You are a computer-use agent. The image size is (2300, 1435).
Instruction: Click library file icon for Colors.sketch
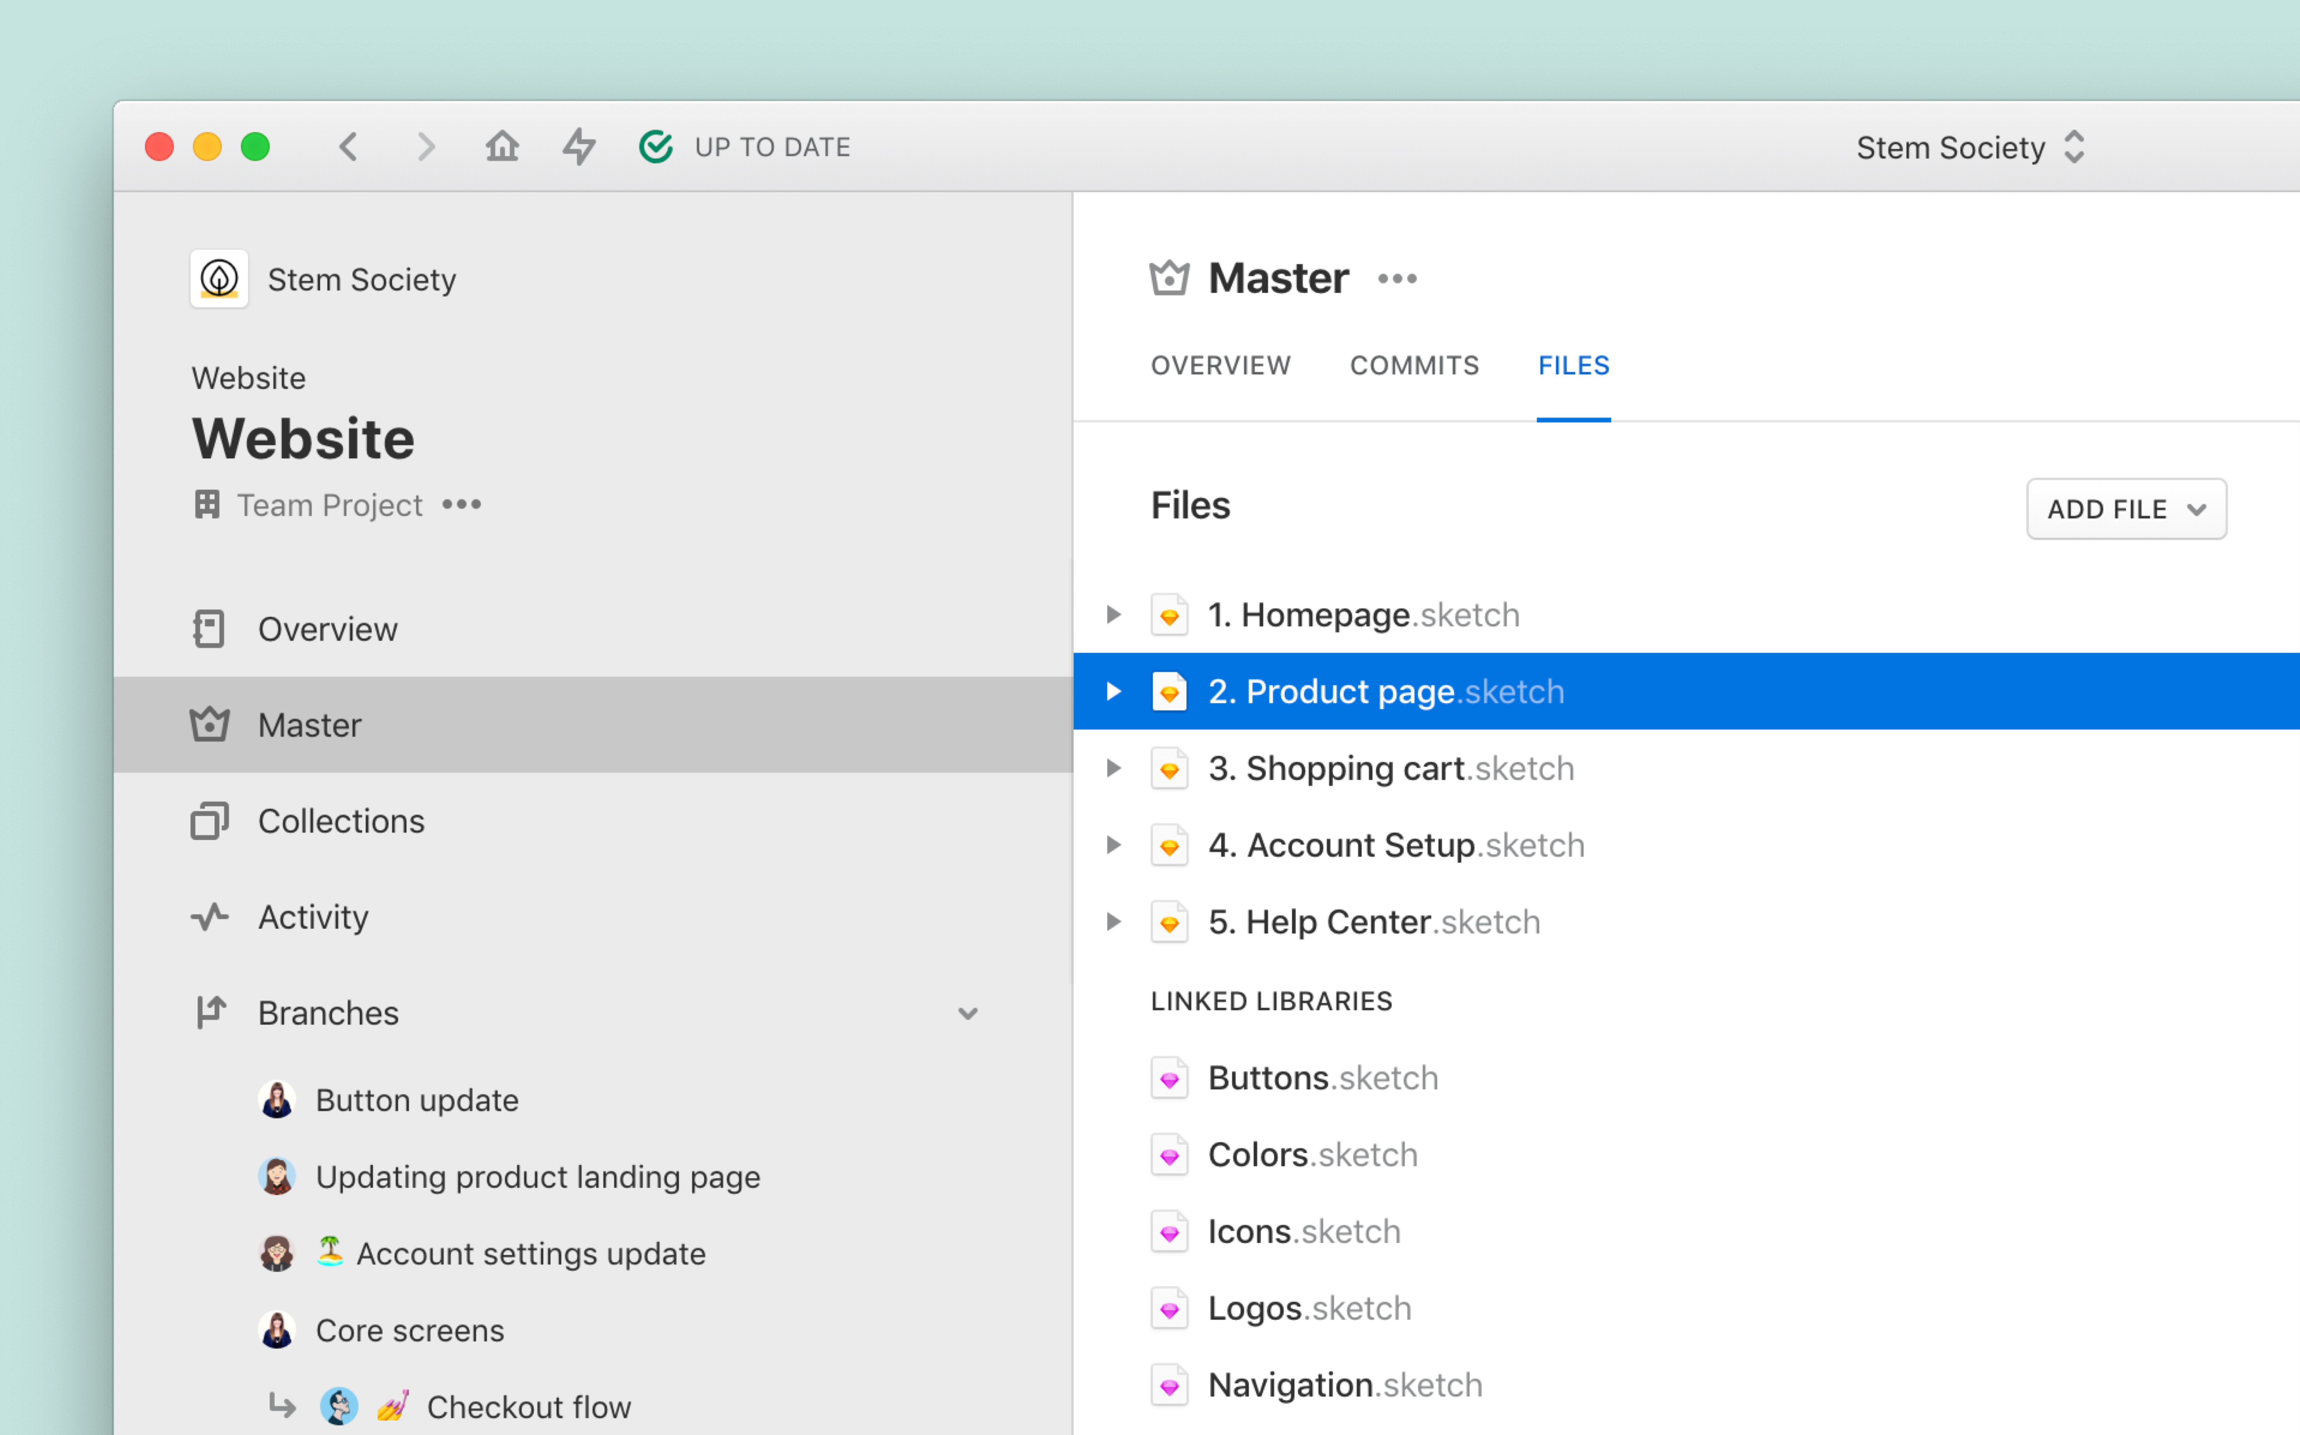click(1169, 1155)
